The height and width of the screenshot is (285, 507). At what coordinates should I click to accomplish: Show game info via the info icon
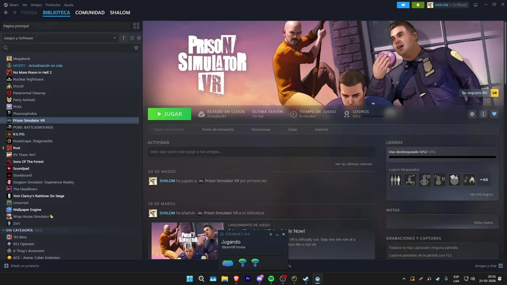[x=483, y=114]
